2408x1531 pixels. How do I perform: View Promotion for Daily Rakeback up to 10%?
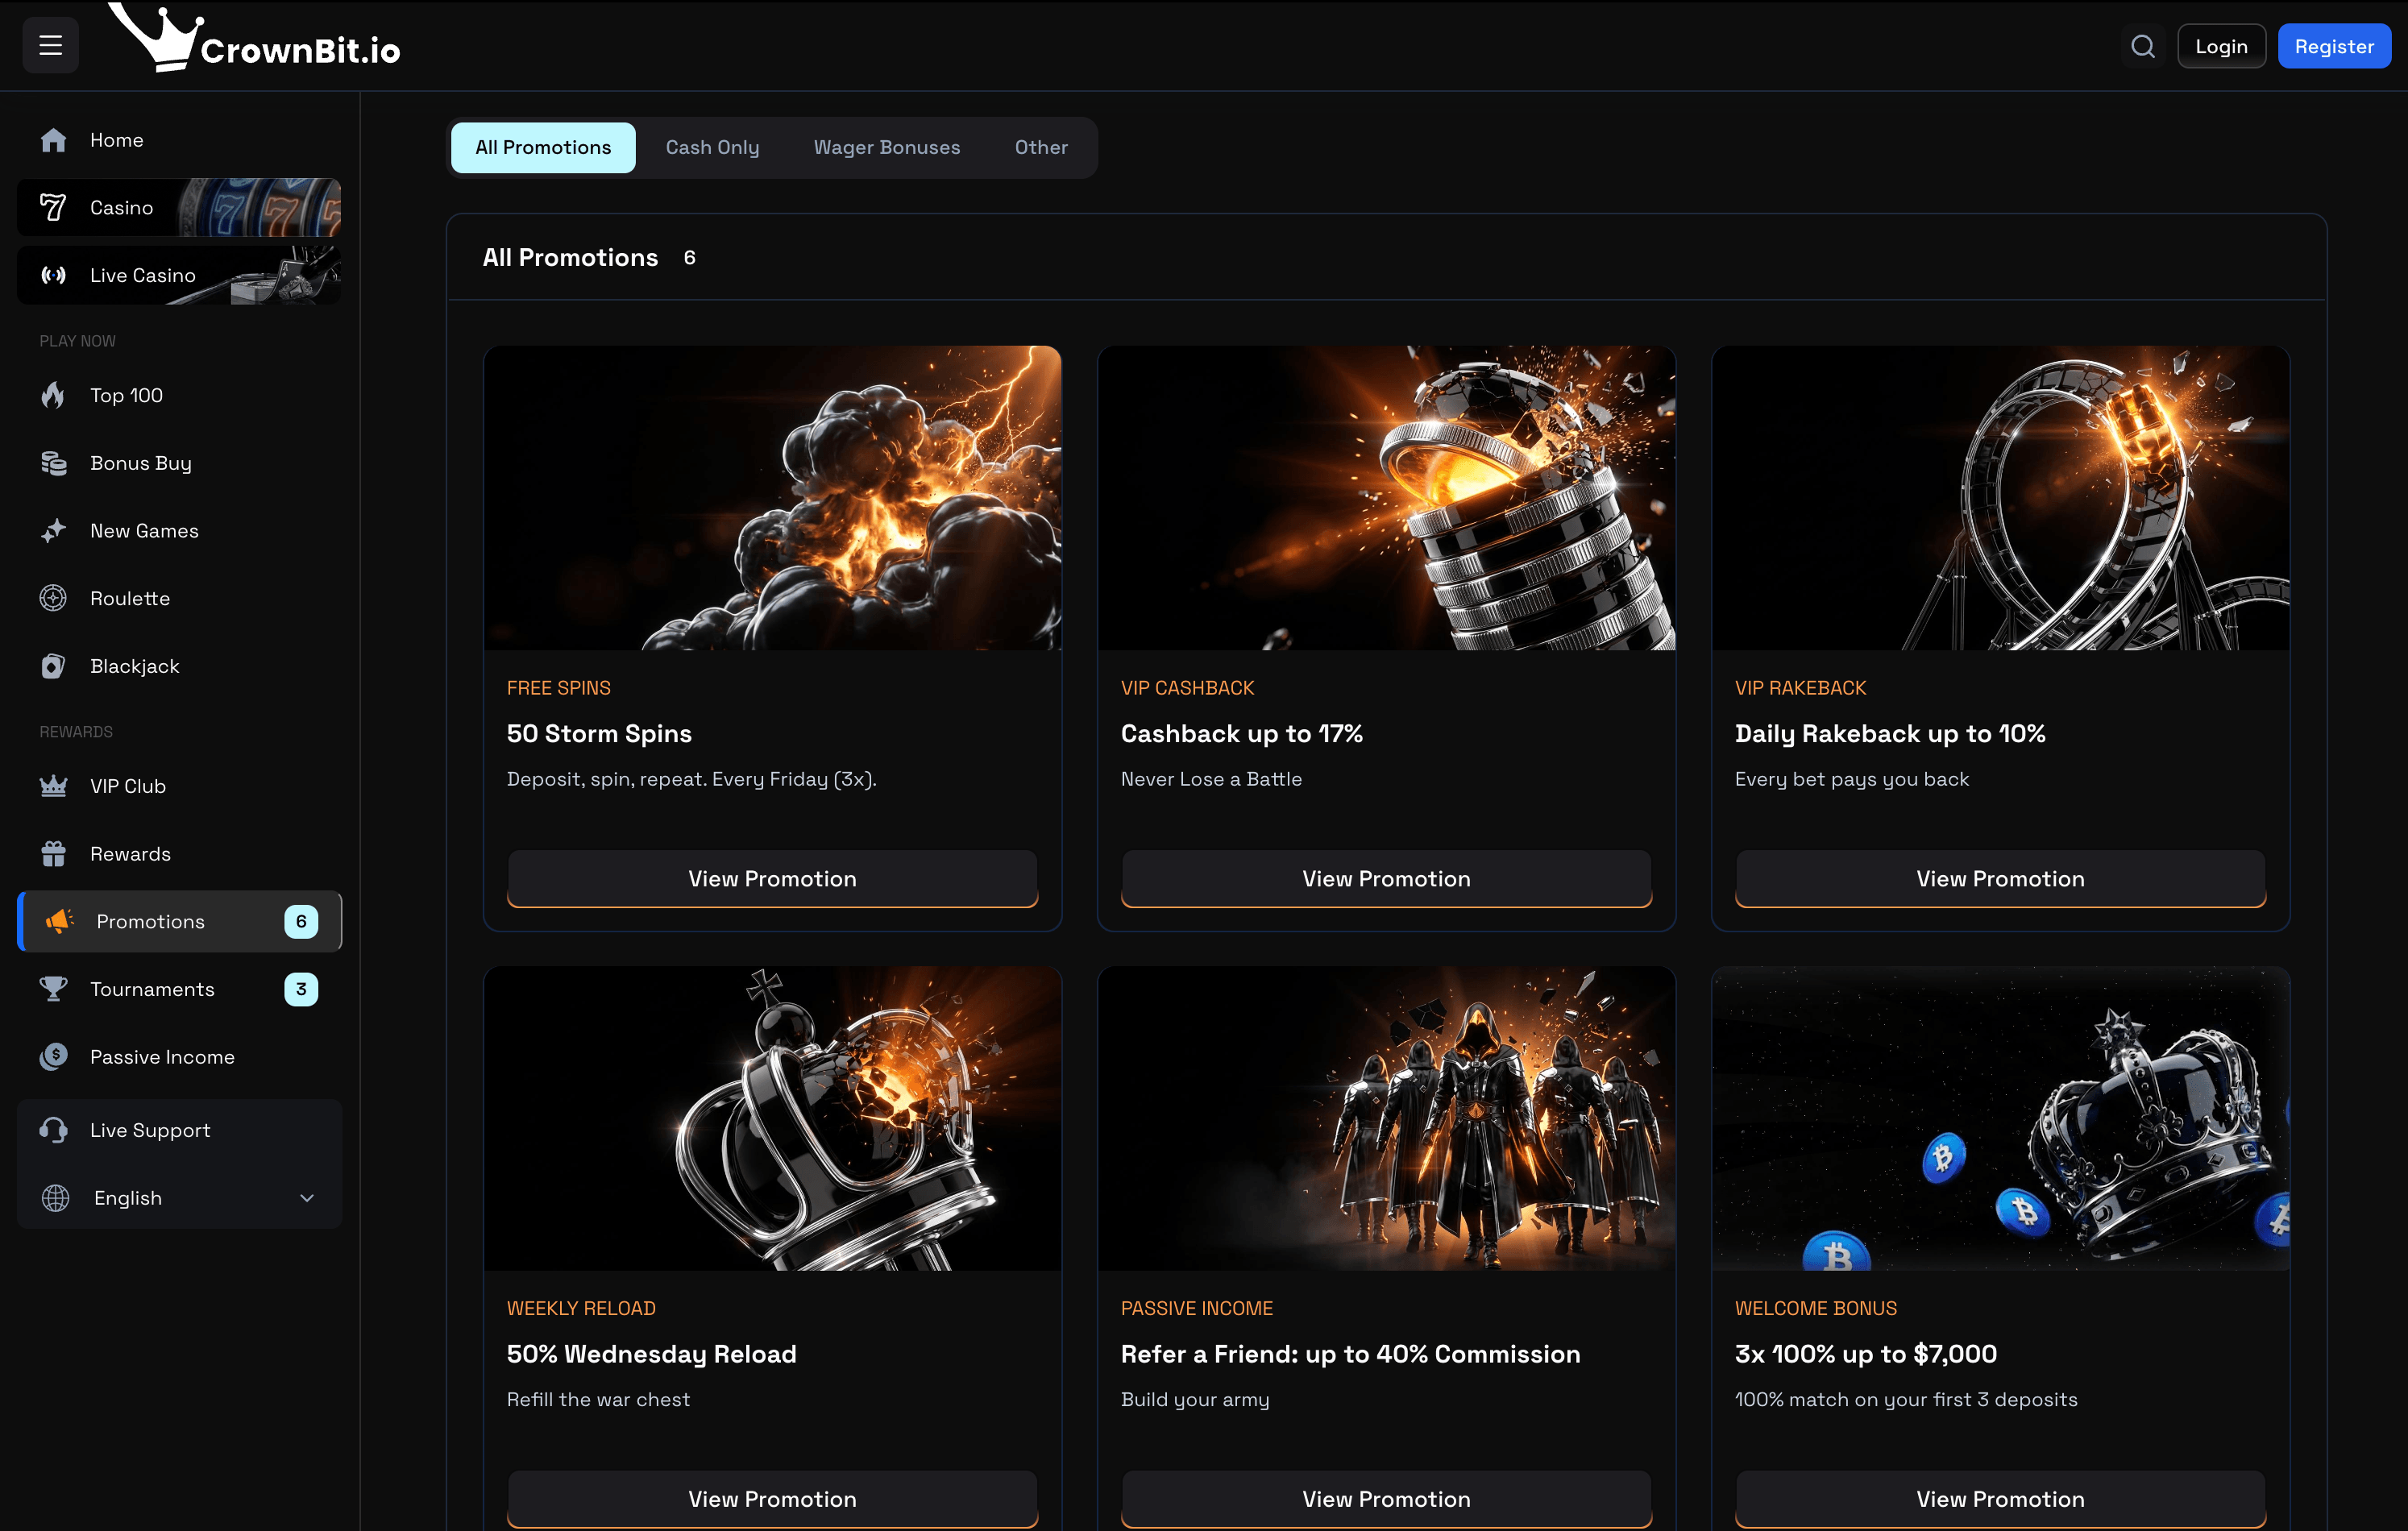(x=2000, y=878)
